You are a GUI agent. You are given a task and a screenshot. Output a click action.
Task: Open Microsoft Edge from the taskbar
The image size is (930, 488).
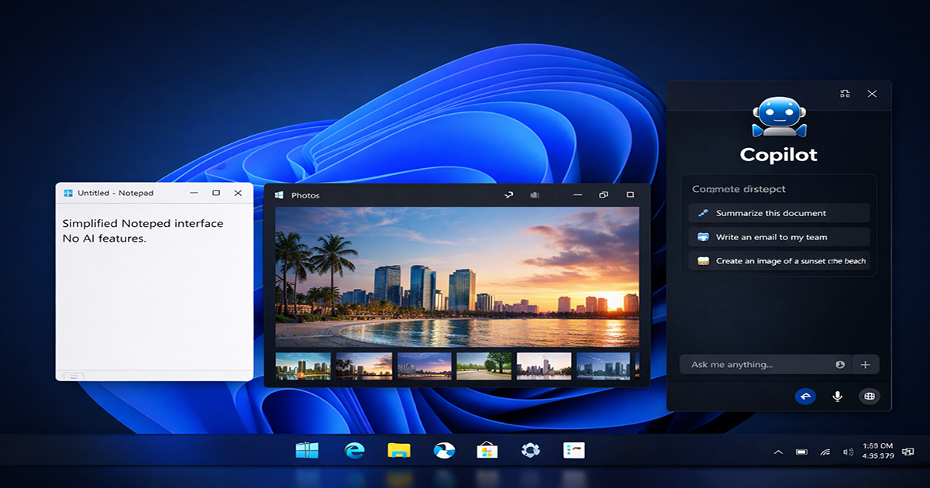coord(355,451)
